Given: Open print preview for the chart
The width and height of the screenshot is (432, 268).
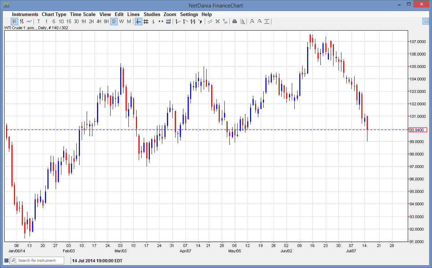Looking at the screenshot, I should (x=243, y=21).
